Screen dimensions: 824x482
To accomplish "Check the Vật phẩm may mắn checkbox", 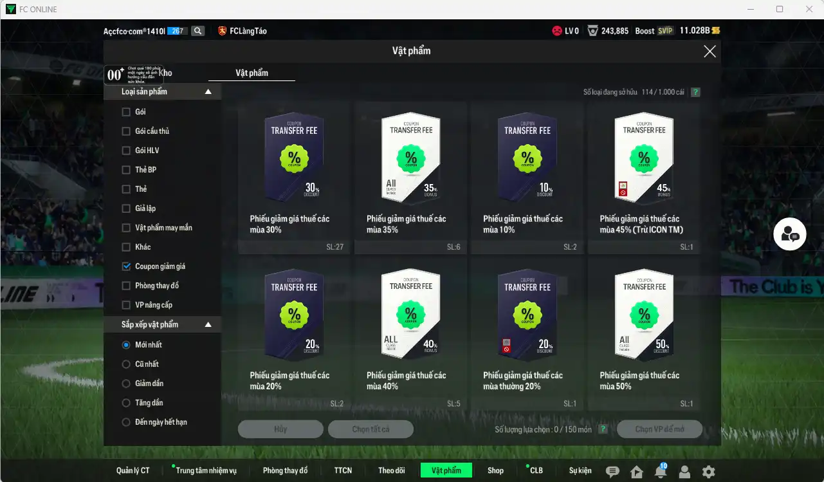I will 126,228.
